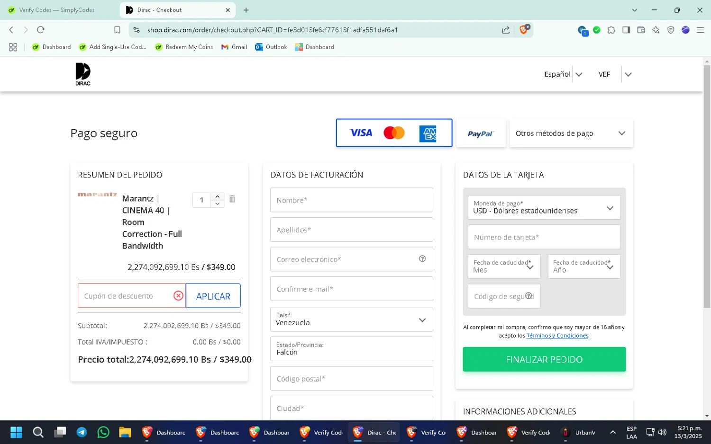Screen dimensions: 711x444
Task: Click the green checkmark extension icon
Action: point(597,30)
